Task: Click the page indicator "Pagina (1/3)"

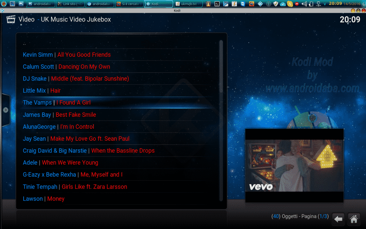Action: coord(315,216)
